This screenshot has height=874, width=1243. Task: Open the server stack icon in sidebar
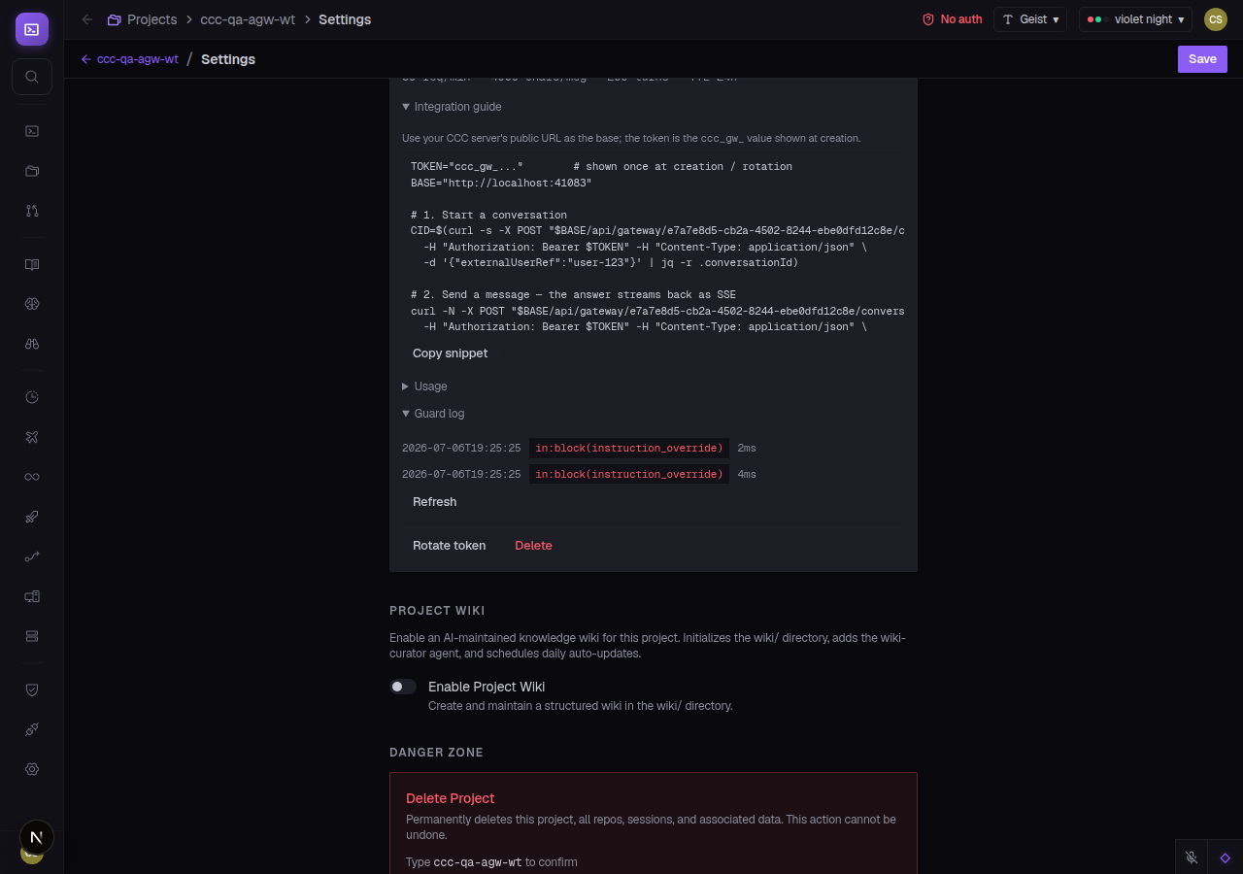(32, 636)
